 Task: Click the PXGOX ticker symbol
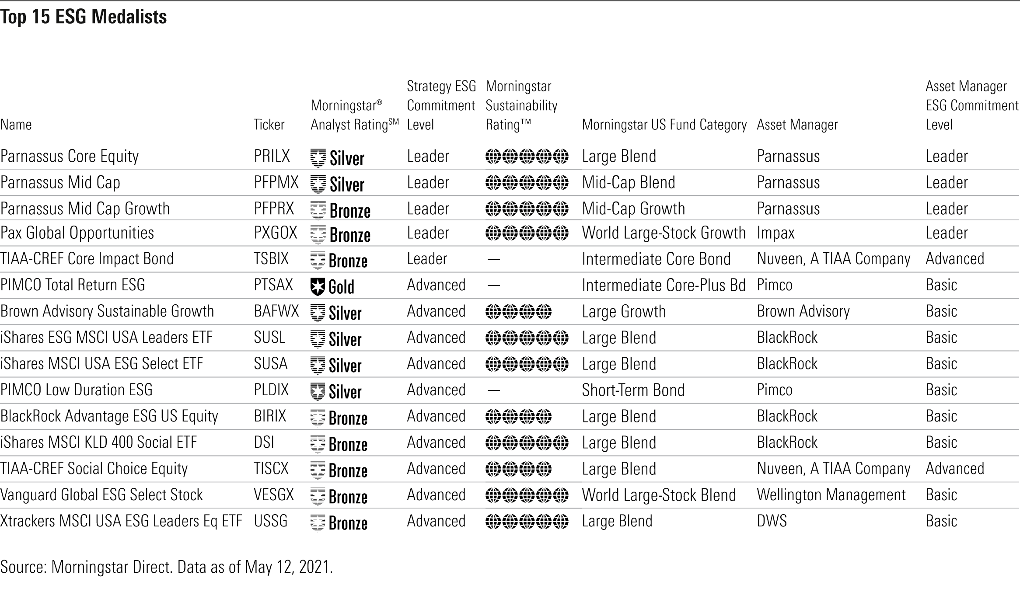(x=275, y=233)
